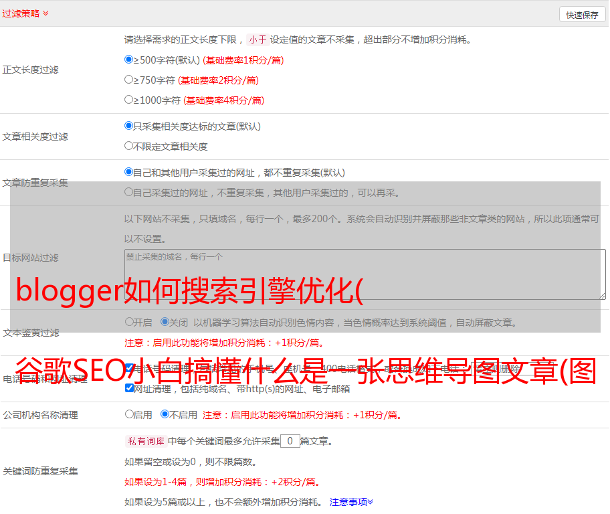
Task: Select 自己和其他用户采集过的网址 radio option
Action: [128, 172]
